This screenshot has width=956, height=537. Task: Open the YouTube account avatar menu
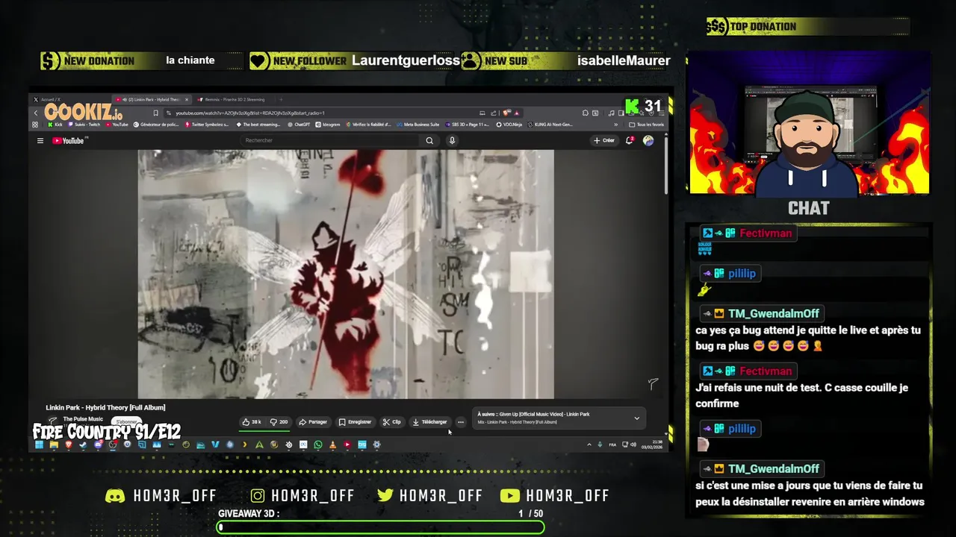pos(648,140)
